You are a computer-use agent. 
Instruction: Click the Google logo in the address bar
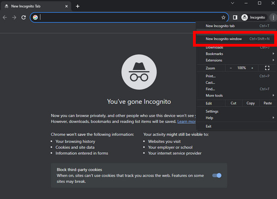tap(36, 18)
